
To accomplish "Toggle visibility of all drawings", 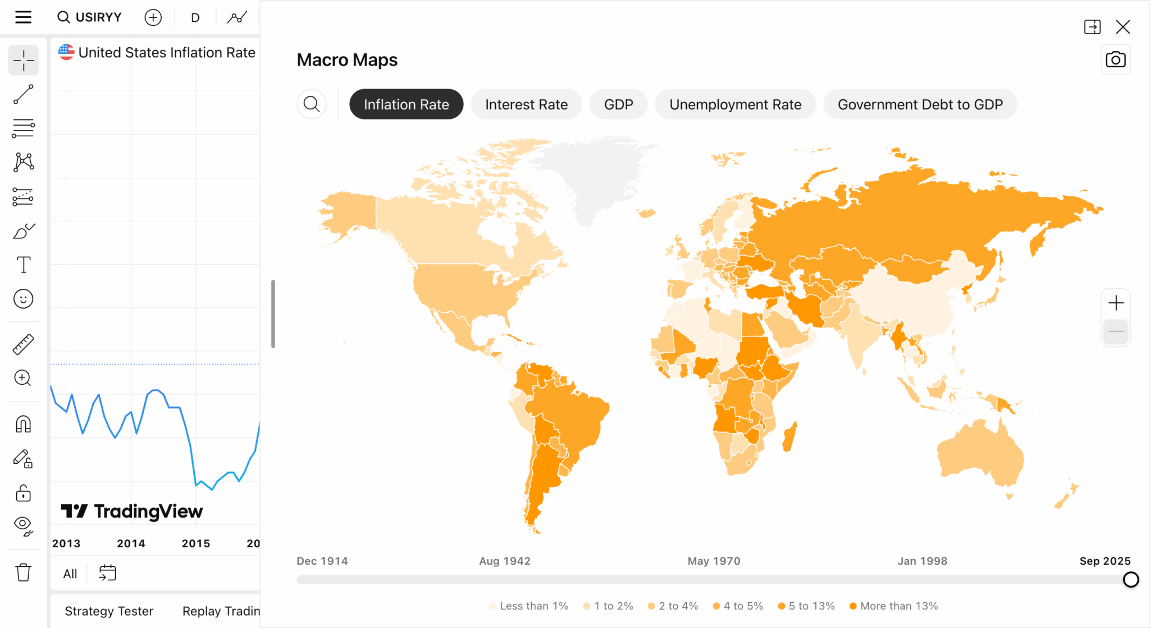I will click(23, 525).
